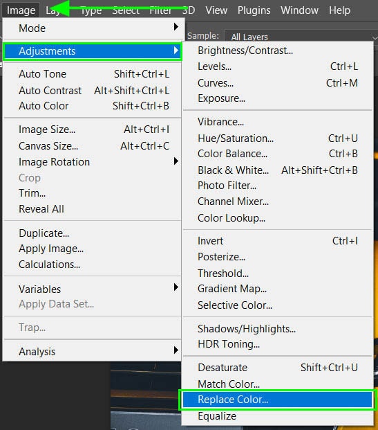Select Curves adjustment

point(277,83)
